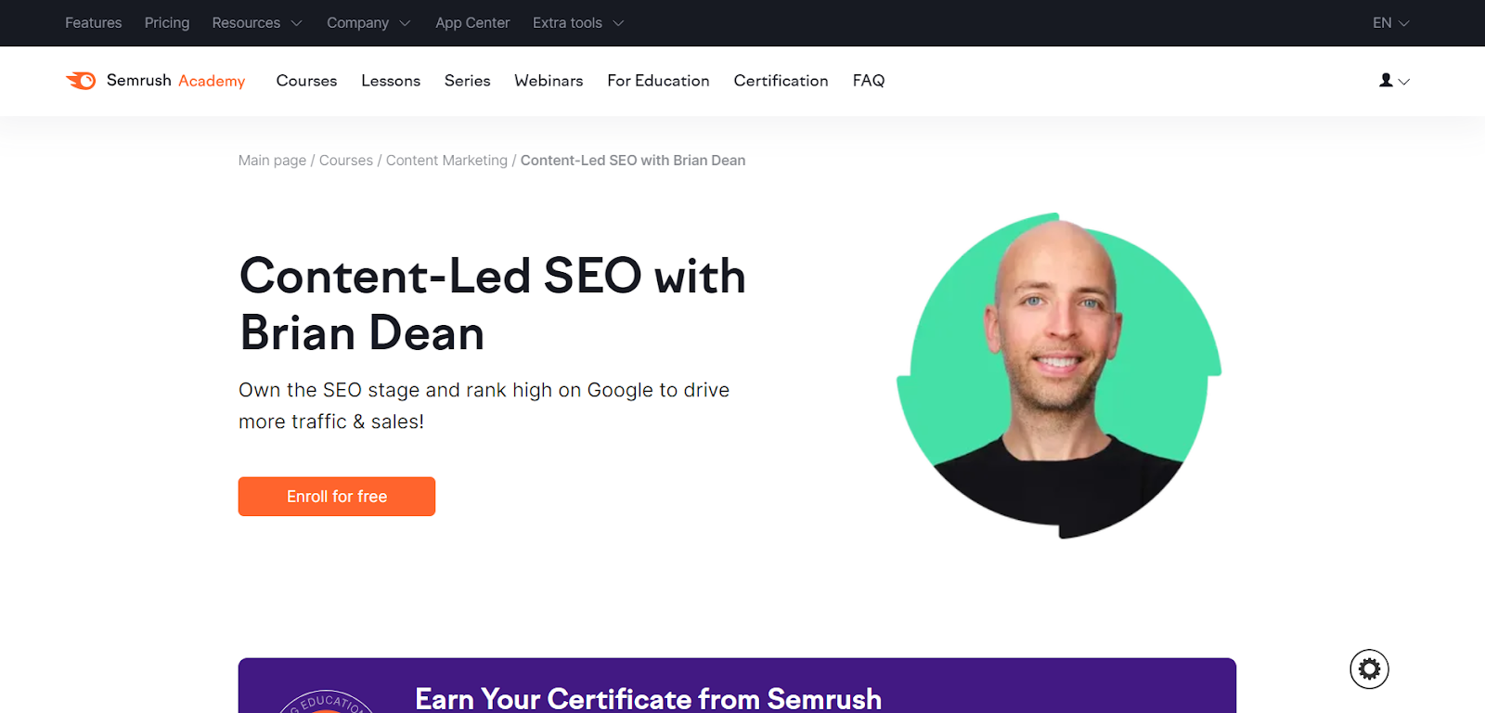Viewport: 1485px width, 713px height.
Task: Open the FAQ page
Action: point(869,81)
